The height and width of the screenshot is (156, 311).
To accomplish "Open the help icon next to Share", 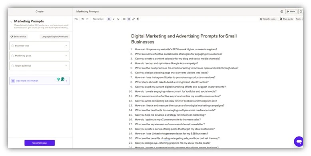I will coord(301,12).
